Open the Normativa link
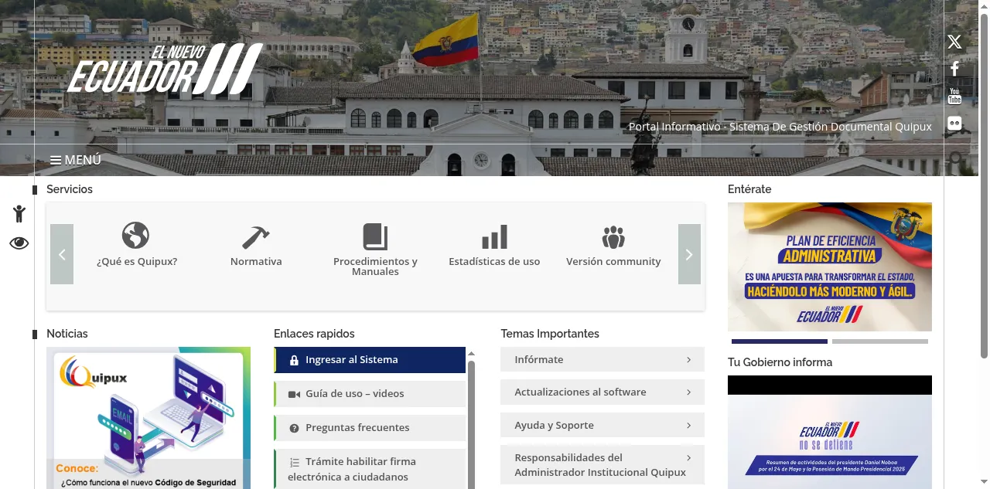The image size is (990, 489). point(256,262)
